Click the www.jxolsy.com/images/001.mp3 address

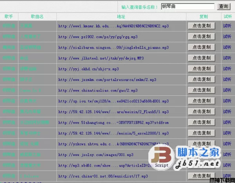click(x=96, y=155)
